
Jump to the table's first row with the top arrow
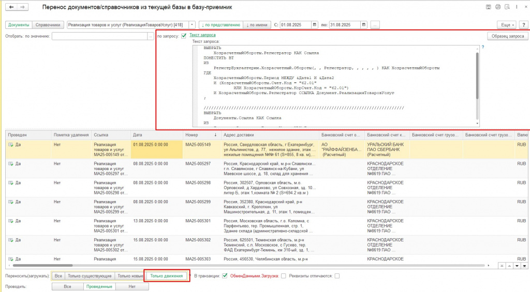tap(502, 266)
